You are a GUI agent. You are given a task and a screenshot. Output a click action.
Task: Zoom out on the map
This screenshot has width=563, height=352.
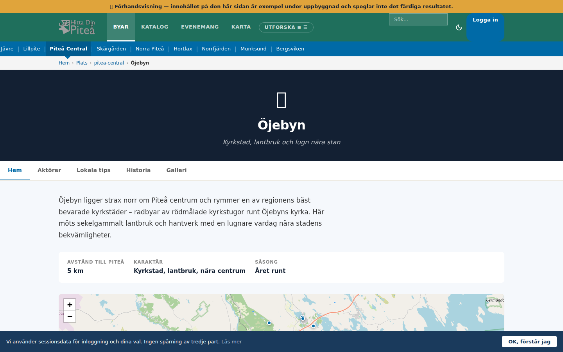[x=70, y=316]
